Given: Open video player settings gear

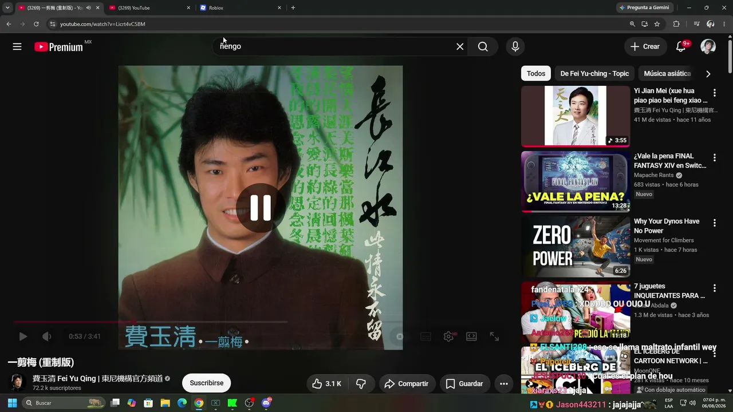Looking at the screenshot, I should tap(449, 336).
